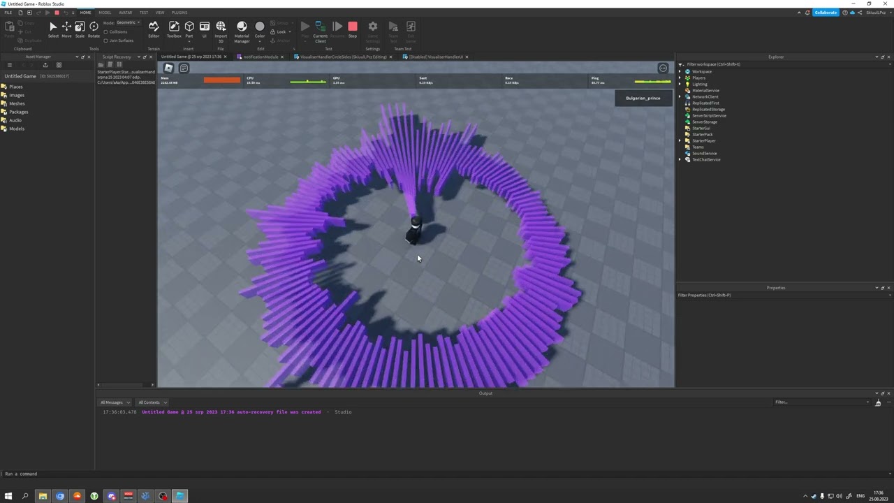Toggle the Join Surfaces checkbox
The image size is (894, 503).
click(x=105, y=41)
